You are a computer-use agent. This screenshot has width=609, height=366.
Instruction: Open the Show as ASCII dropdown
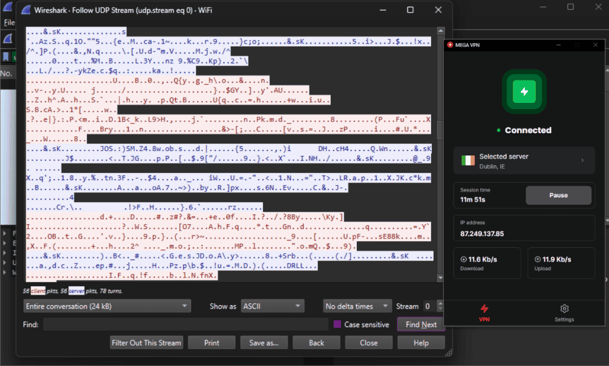[x=272, y=306]
